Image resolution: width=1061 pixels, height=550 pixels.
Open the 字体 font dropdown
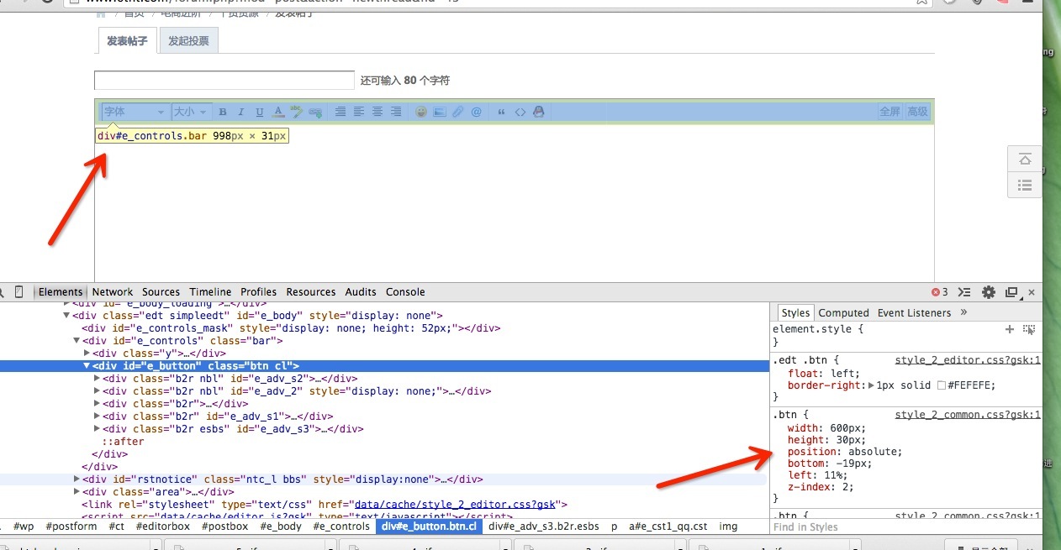point(135,112)
